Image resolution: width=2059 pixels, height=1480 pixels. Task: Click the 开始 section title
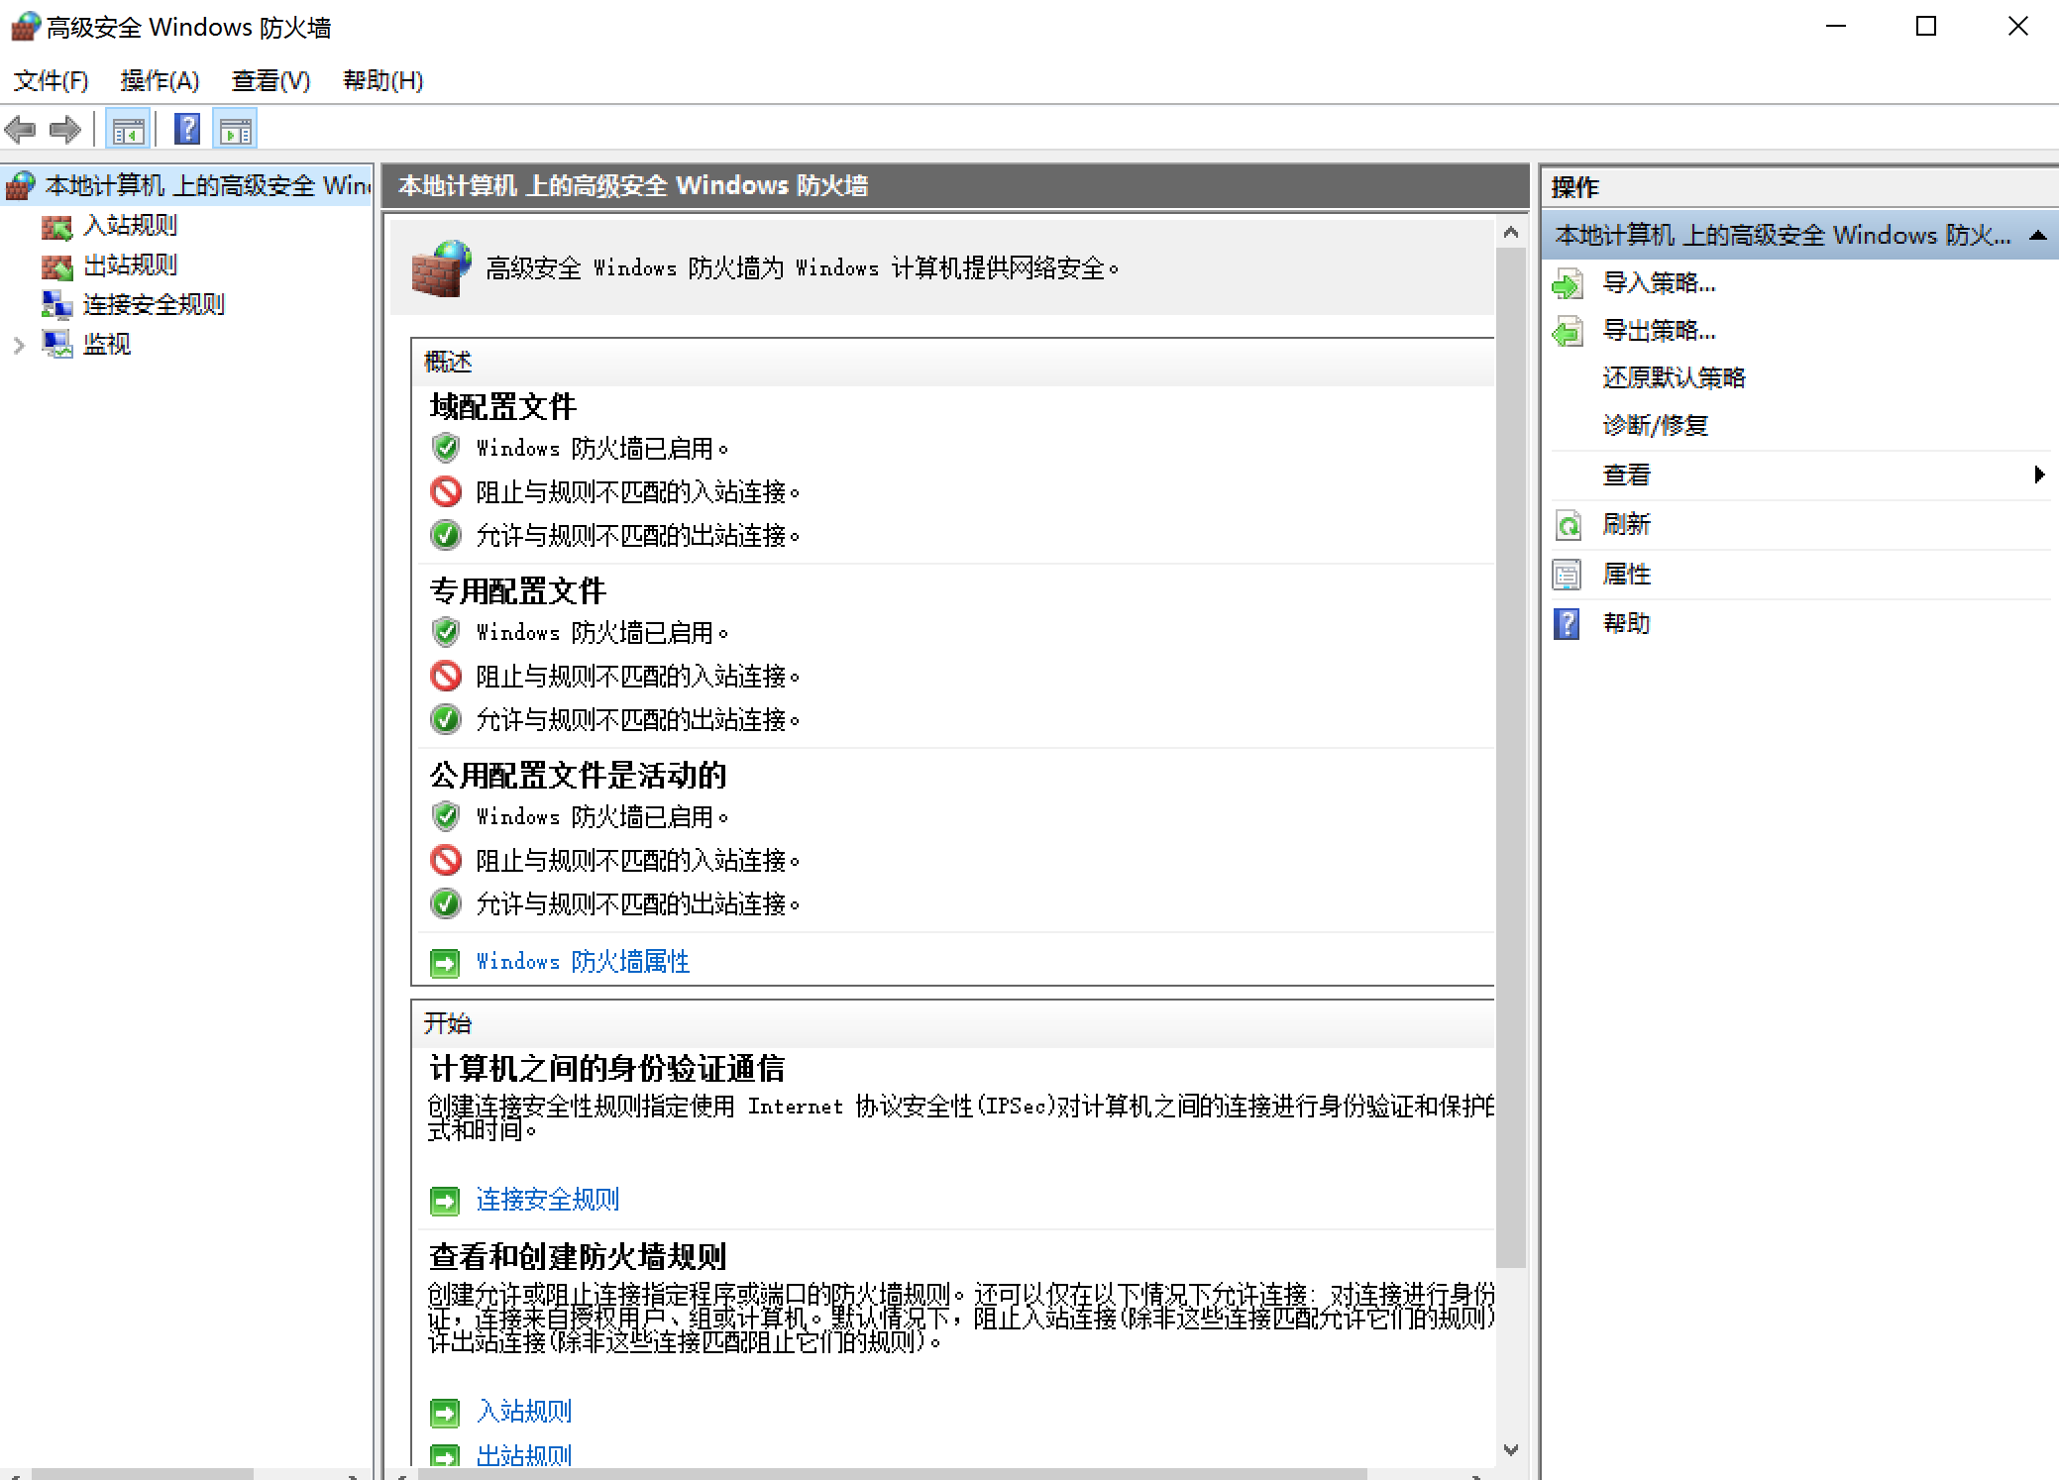[x=448, y=1023]
